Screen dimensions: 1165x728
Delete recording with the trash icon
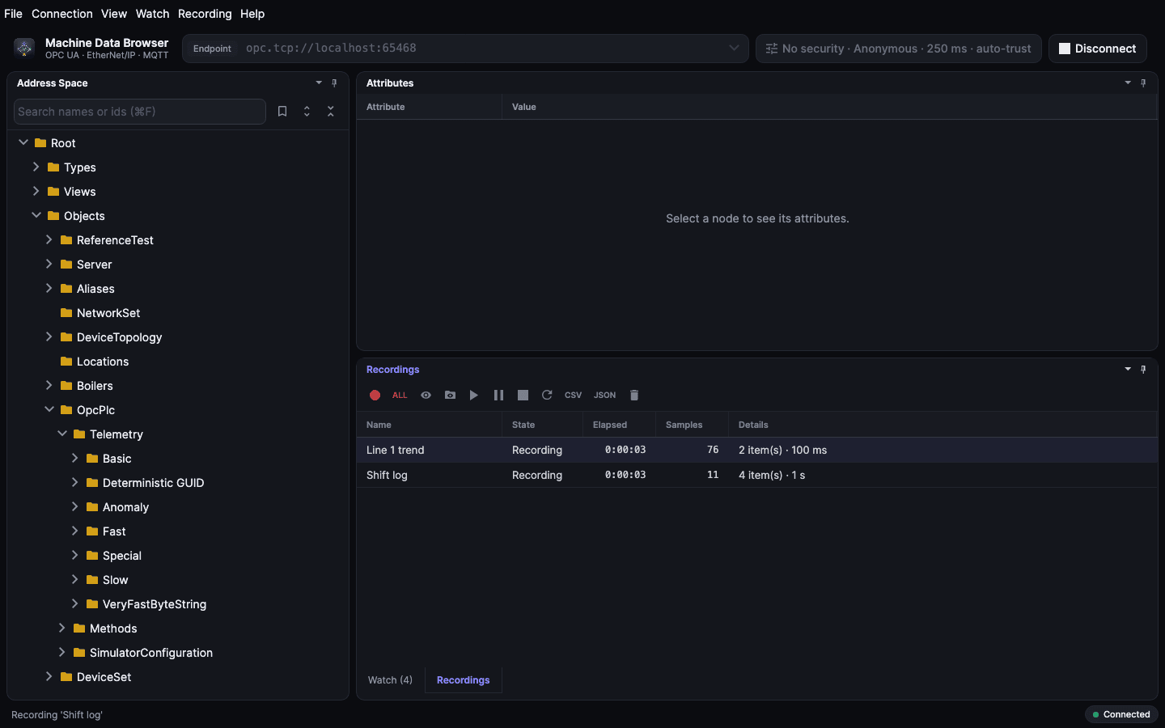pos(634,395)
